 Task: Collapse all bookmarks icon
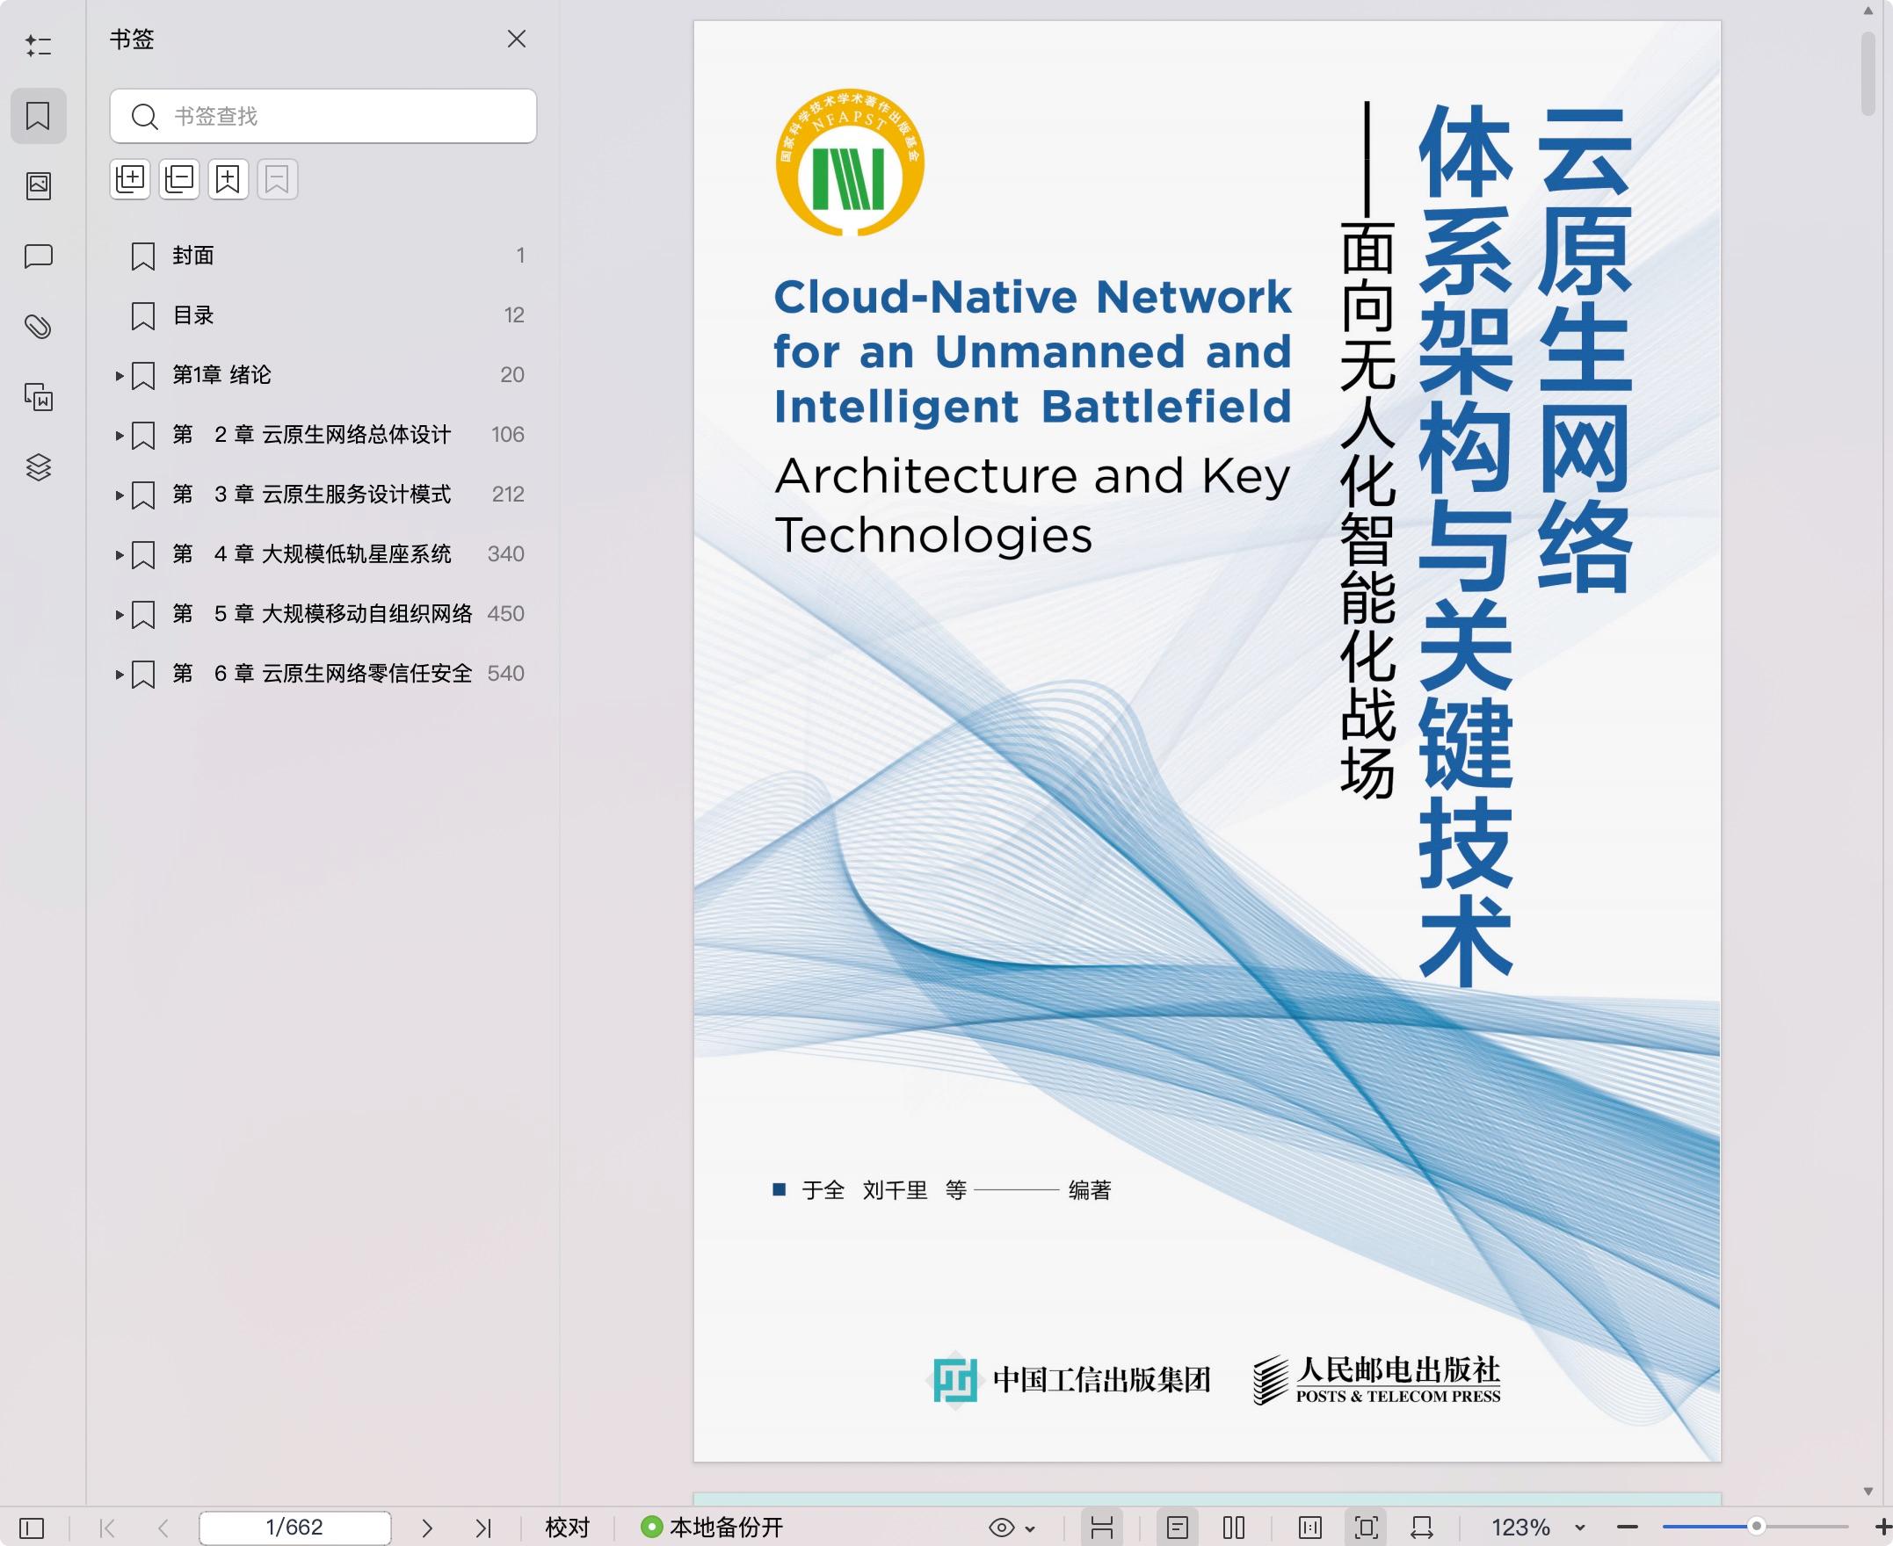pos(179,179)
